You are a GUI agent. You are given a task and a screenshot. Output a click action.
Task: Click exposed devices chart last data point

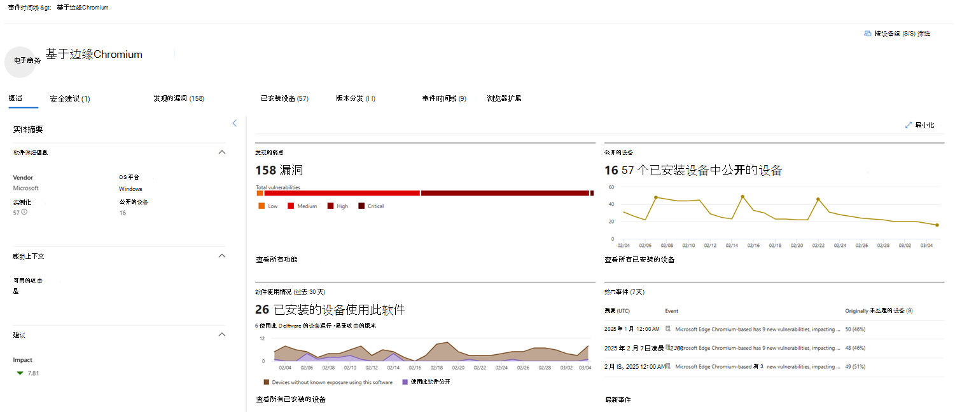(937, 225)
